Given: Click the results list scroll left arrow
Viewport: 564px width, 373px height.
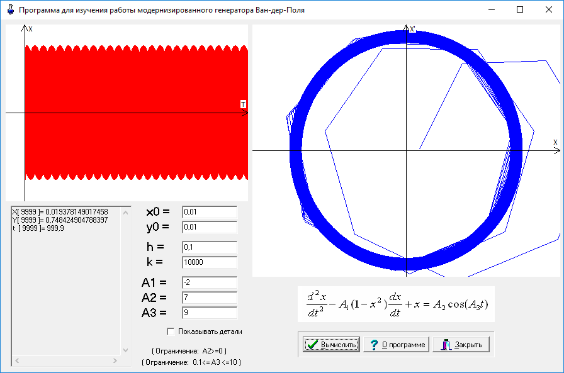Looking at the screenshot, I should tap(17, 360).
